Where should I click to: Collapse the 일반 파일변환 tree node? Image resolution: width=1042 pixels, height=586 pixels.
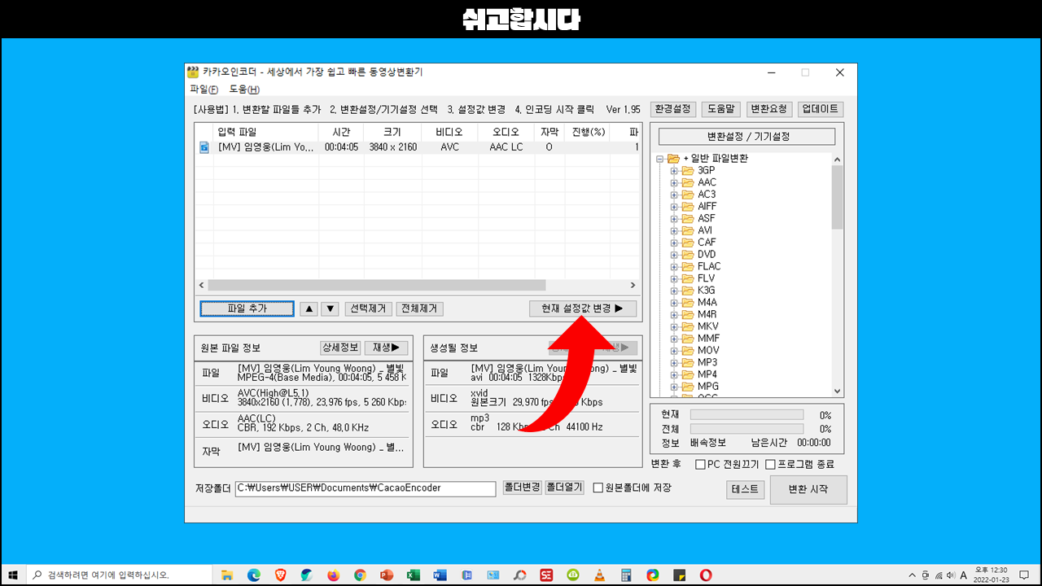[x=660, y=159]
